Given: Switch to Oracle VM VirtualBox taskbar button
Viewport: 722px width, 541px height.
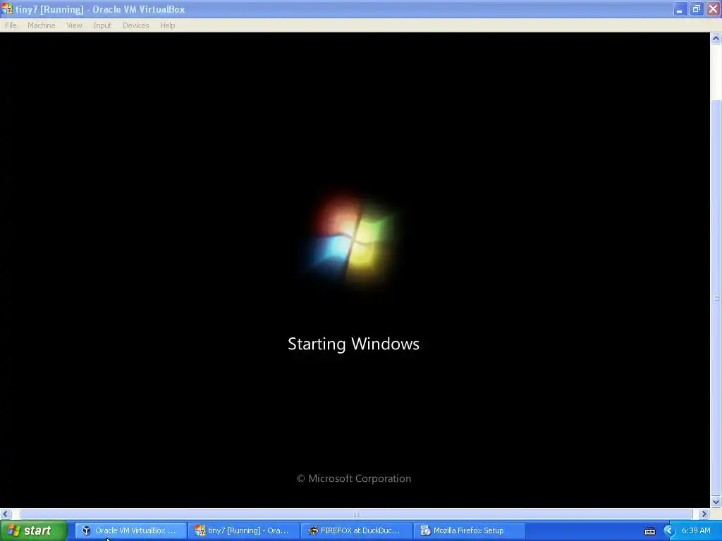Looking at the screenshot, I should coord(130,530).
